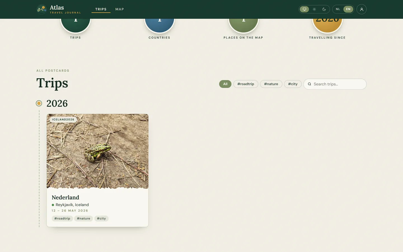Open the Map tab
Image resolution: width=403 pixels, height=252 pixels.
(120, 9)
